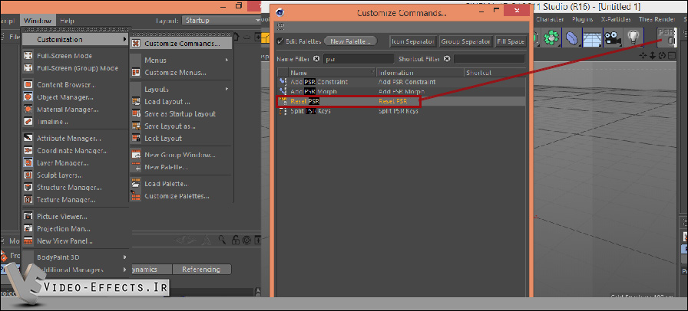This screenshot has width=688, height=311.
Task: Sort by the Information column header
Action: tap(420, 73)
